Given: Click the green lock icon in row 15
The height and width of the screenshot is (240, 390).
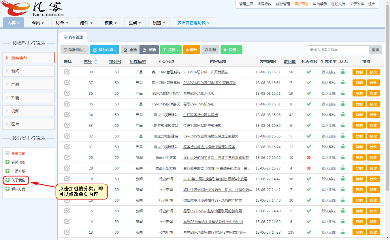Looking at the screenshot, I should click(x=343, y=211).
